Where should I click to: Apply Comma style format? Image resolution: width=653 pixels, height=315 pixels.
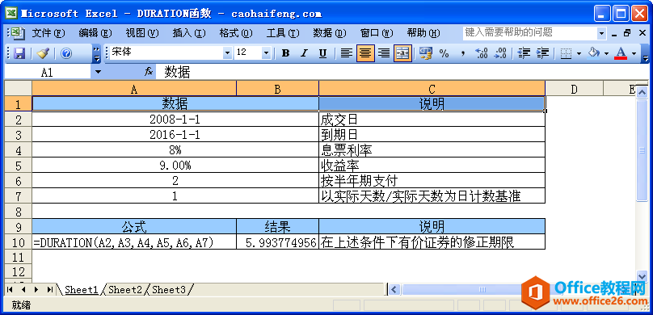click(463, 53)
